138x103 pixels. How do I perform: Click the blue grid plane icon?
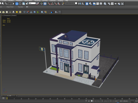coord(24,12)
